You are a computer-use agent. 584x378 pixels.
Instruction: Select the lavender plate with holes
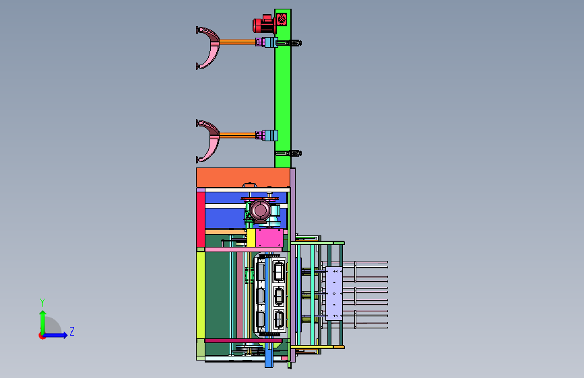[334, 293]
